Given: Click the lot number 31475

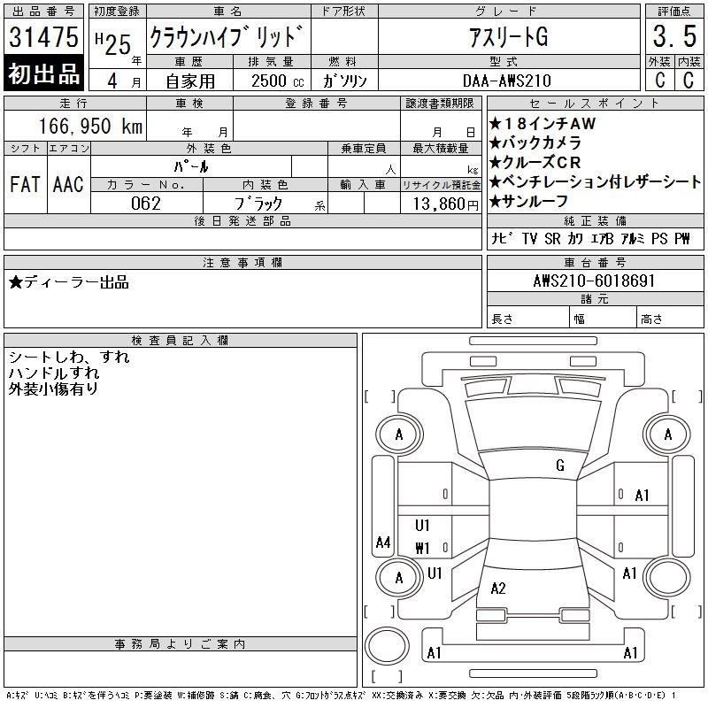Looking at the screenshot, I should (43, 37).
